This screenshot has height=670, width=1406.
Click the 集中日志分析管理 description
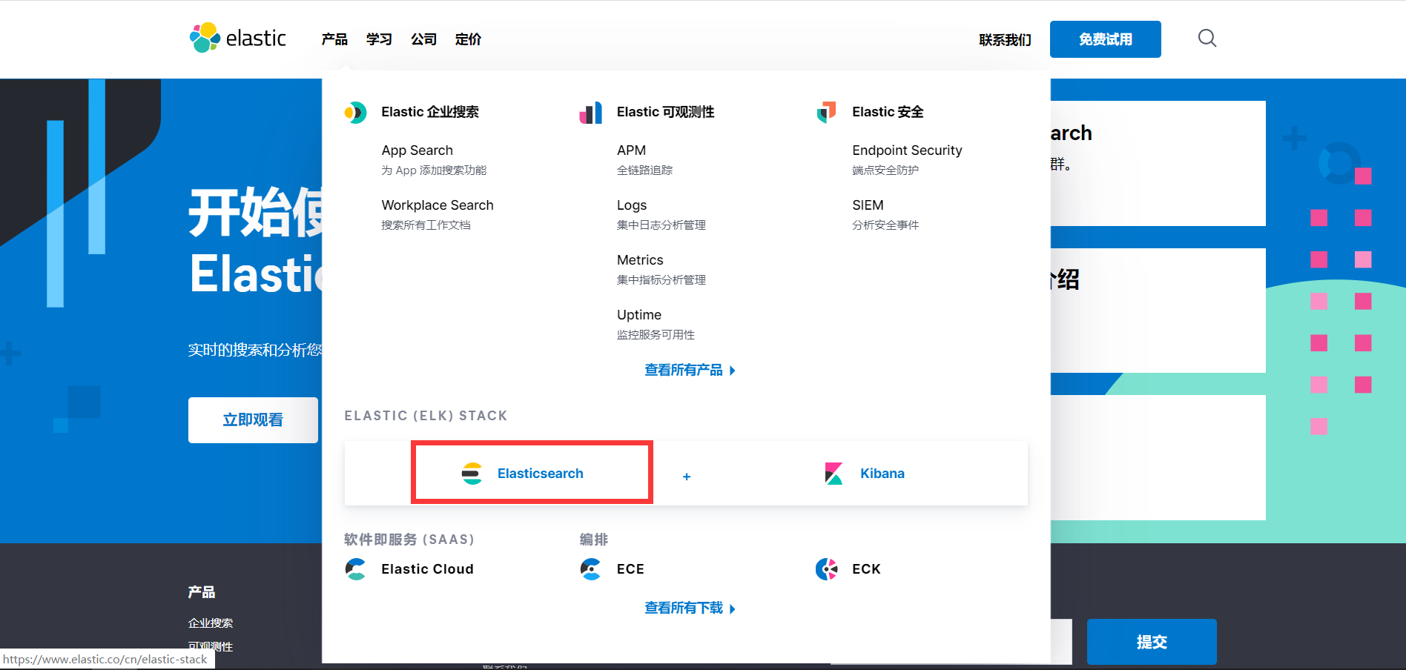pos(661,225)
